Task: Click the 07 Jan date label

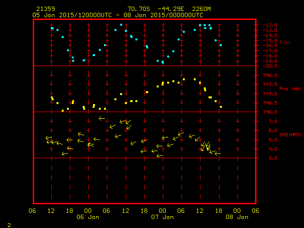Action: pyautogui.click(x=162, y=217)
